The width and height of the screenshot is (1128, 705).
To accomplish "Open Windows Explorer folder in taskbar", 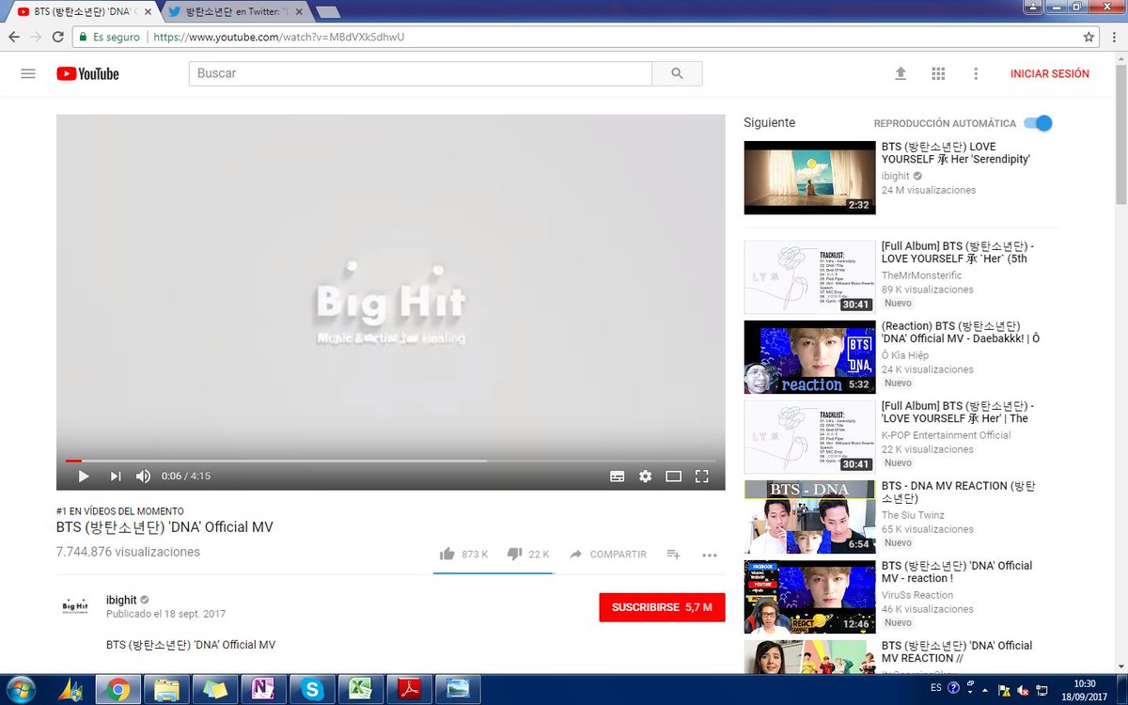I will point(166,690).
